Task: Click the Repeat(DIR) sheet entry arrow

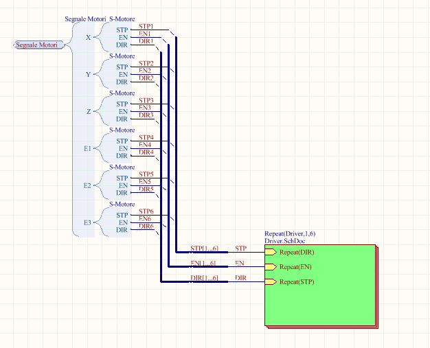Action: tap(271, 252)
